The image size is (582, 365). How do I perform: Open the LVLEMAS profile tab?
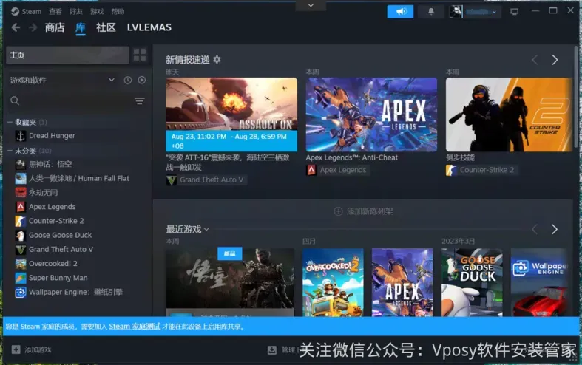(x=149, y=27)
